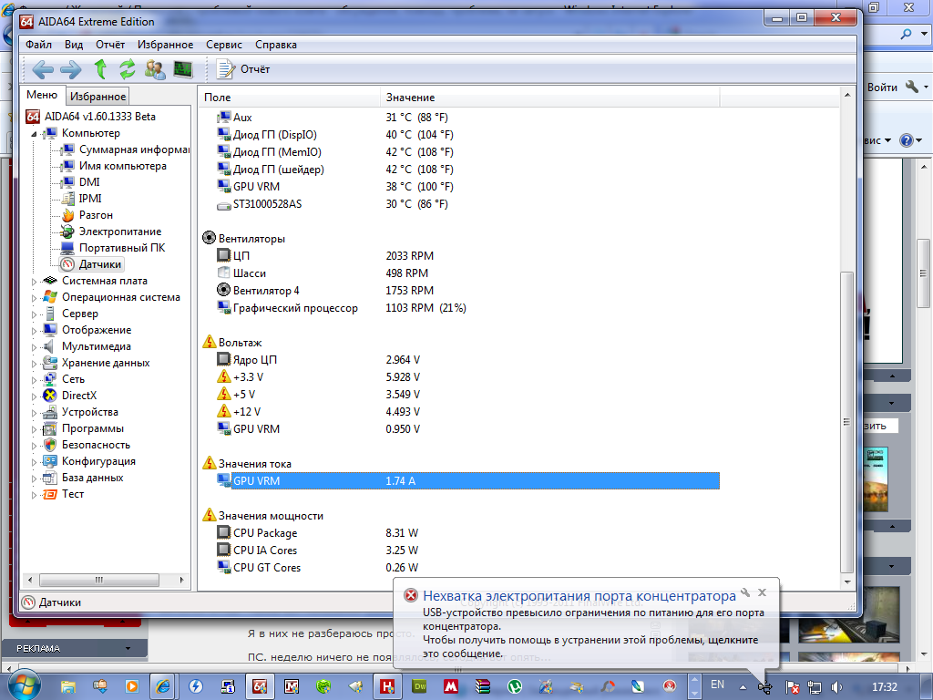933x700 pixels.
Task: Open the Отчёт menu in menu bar
Action: (x=110, y=45)
